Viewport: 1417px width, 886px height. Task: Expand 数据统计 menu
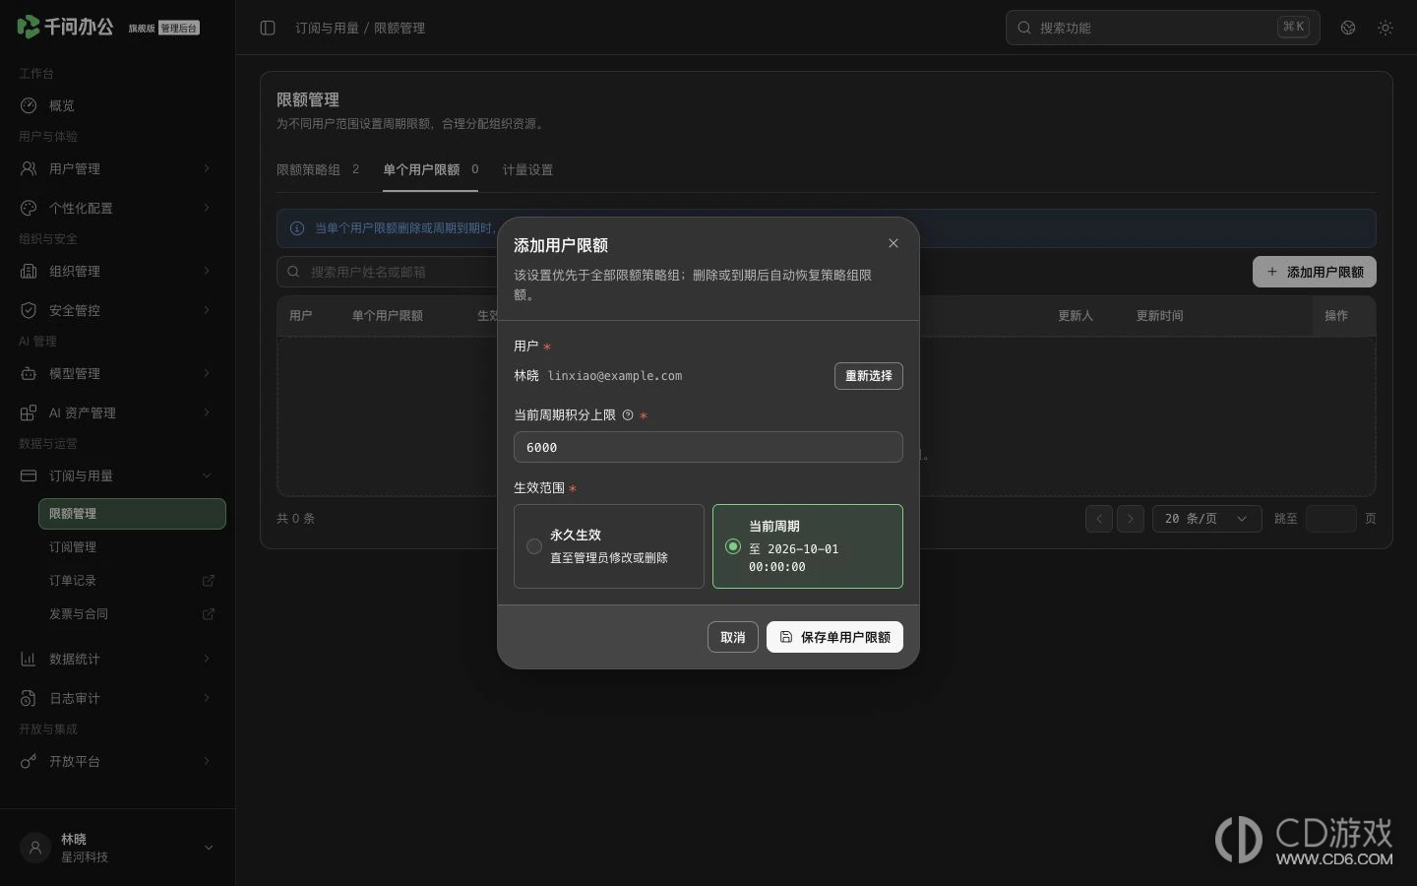[118, 659]
